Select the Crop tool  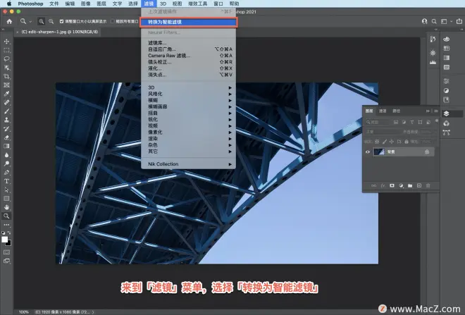[6, 77]
